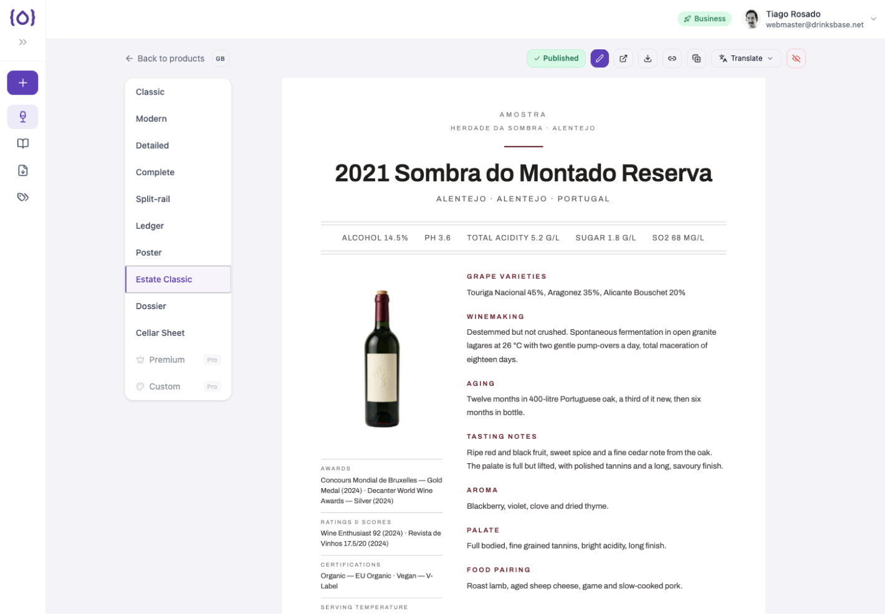Click the purple pencil edit button
This screenshot has height=614, width=885.
[600, 59]
